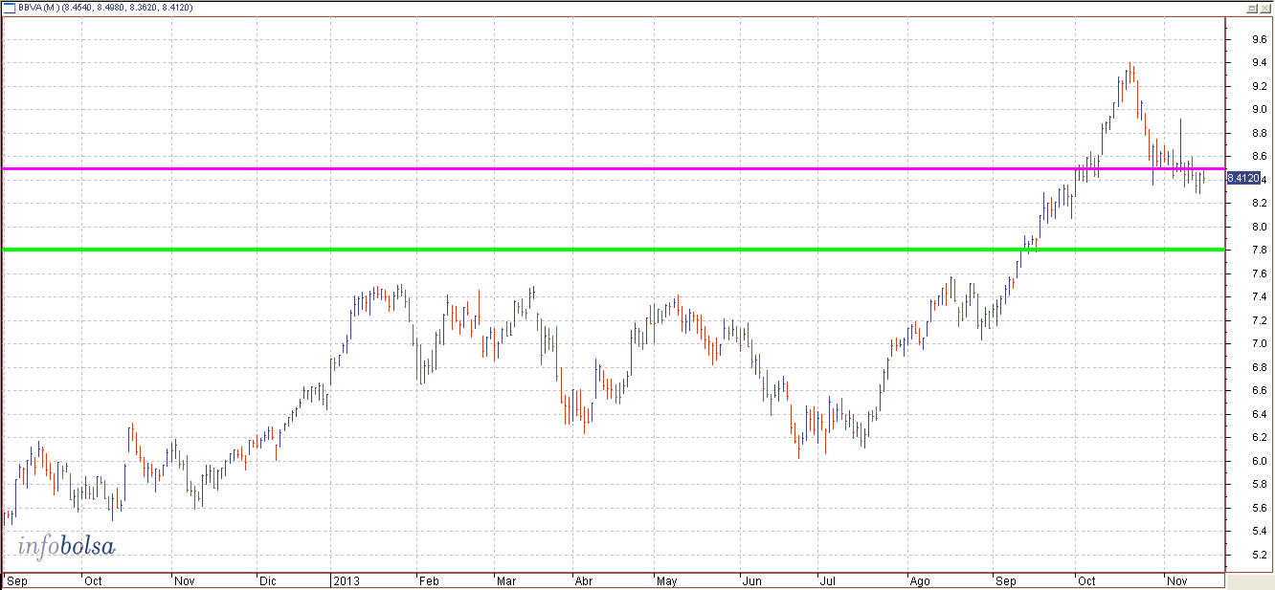The image size is (1275, 590).
Task: Click the Dic label on the time axis
Action: click(x=268, y=580)
